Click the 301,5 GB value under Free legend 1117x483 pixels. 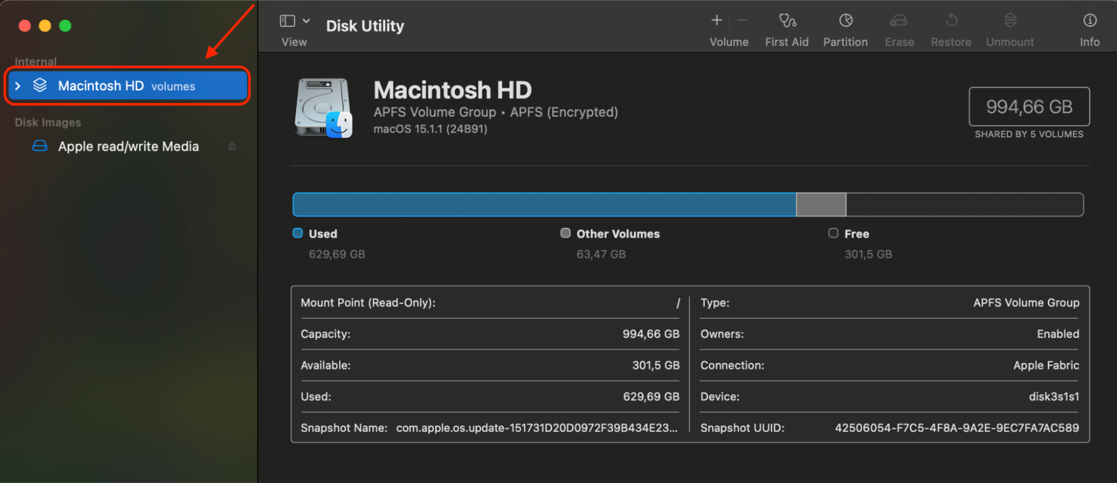[868, 255]
